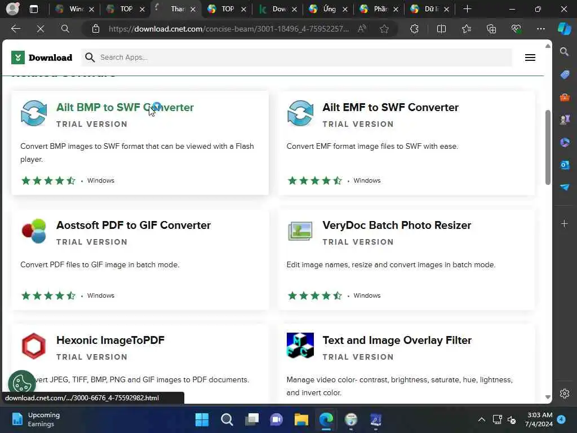Click Aostsoft PDF to GIF app icon
Image resolution: width=577 pixels, height=433 pixels.
pos(34,231)
